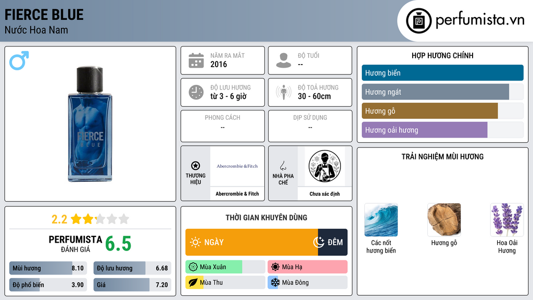This screenshot has width=533, height=300.
Task: Click the perfumer illustration avatar
Action: pyautogui.click(x=325, y=166)
